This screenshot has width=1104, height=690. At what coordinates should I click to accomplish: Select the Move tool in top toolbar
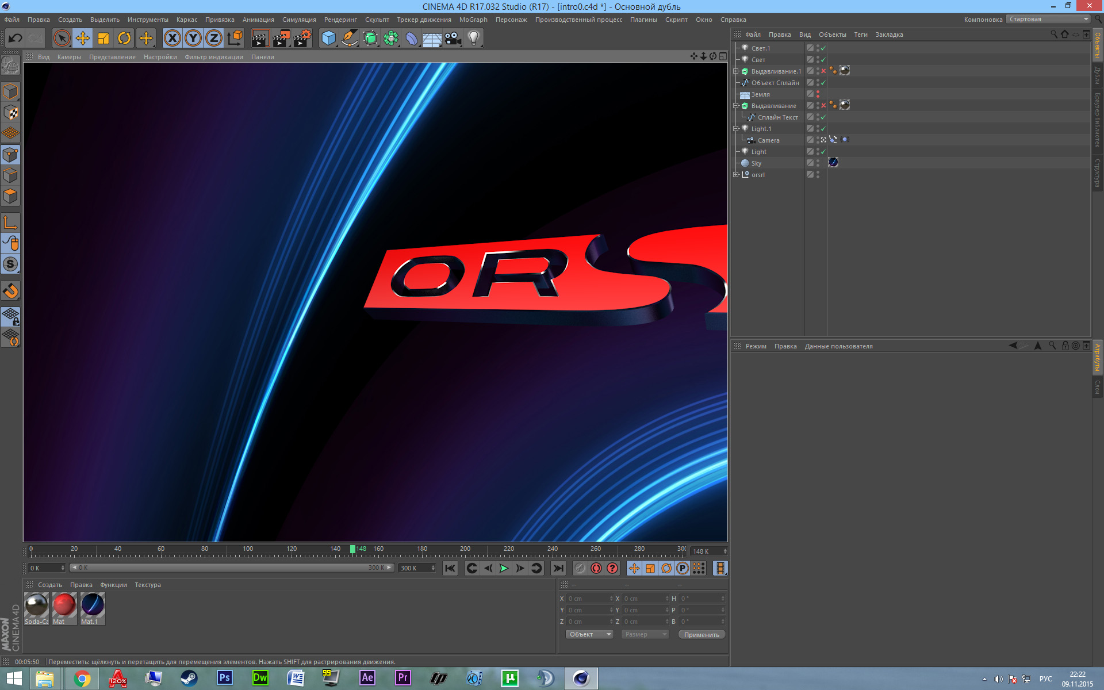click(x=82, y=39)
